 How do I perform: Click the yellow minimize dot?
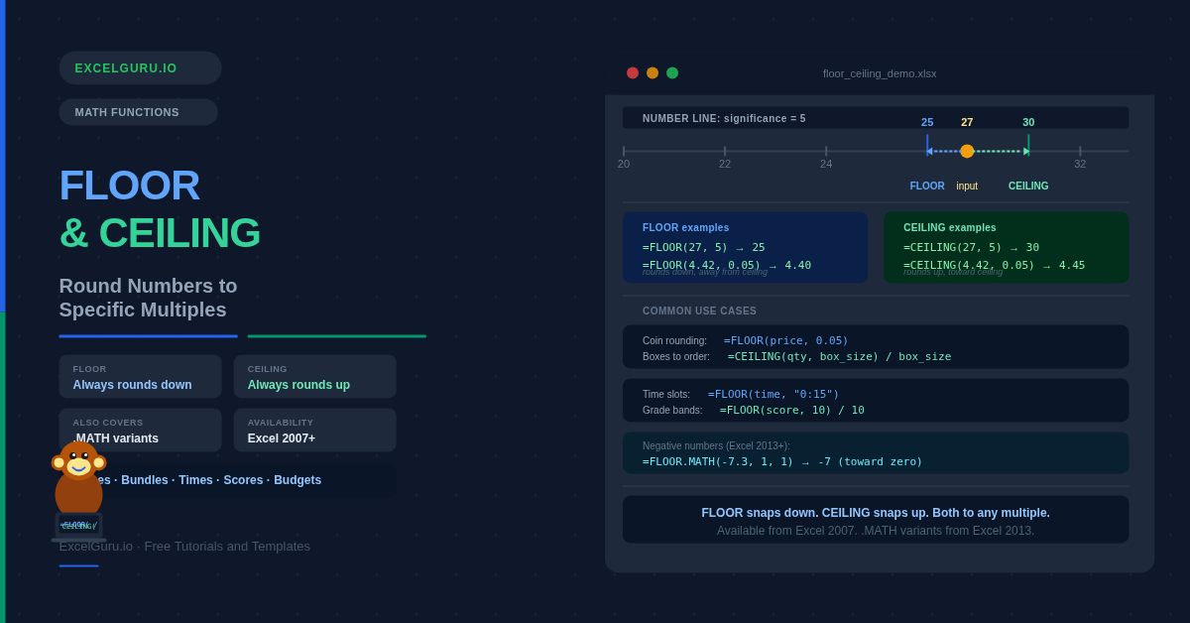[653, 73]
